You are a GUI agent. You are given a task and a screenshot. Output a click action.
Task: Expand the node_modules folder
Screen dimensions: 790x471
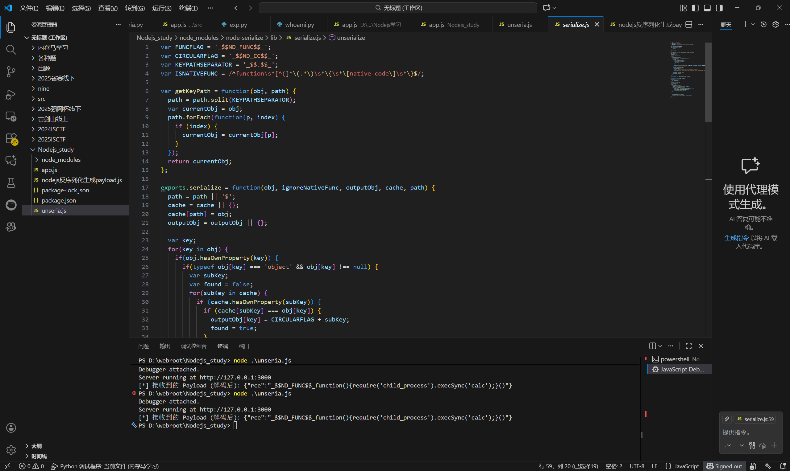point(61,160)
